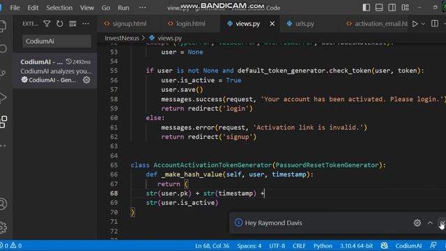The image size is (446, 251).
Task: Open Extensions view in activity bar
Action: [x=3, y=122]
